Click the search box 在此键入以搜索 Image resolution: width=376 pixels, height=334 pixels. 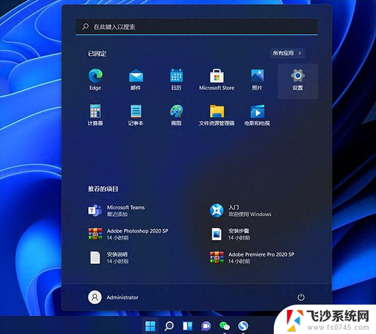(x=197, y=26)
